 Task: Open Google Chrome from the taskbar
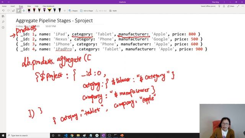[72, 135]
